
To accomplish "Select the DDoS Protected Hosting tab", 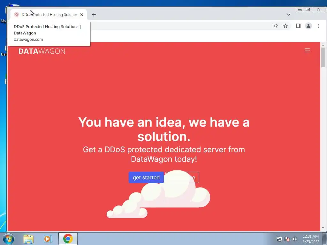I will [x=49, y=15].
